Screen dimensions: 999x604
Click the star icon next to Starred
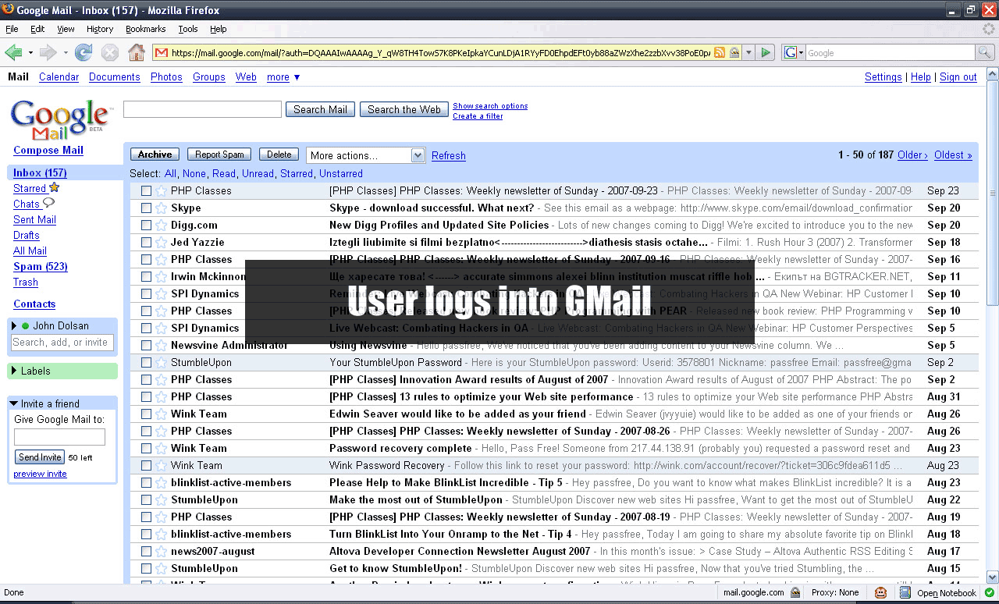[x=54, y=187]
